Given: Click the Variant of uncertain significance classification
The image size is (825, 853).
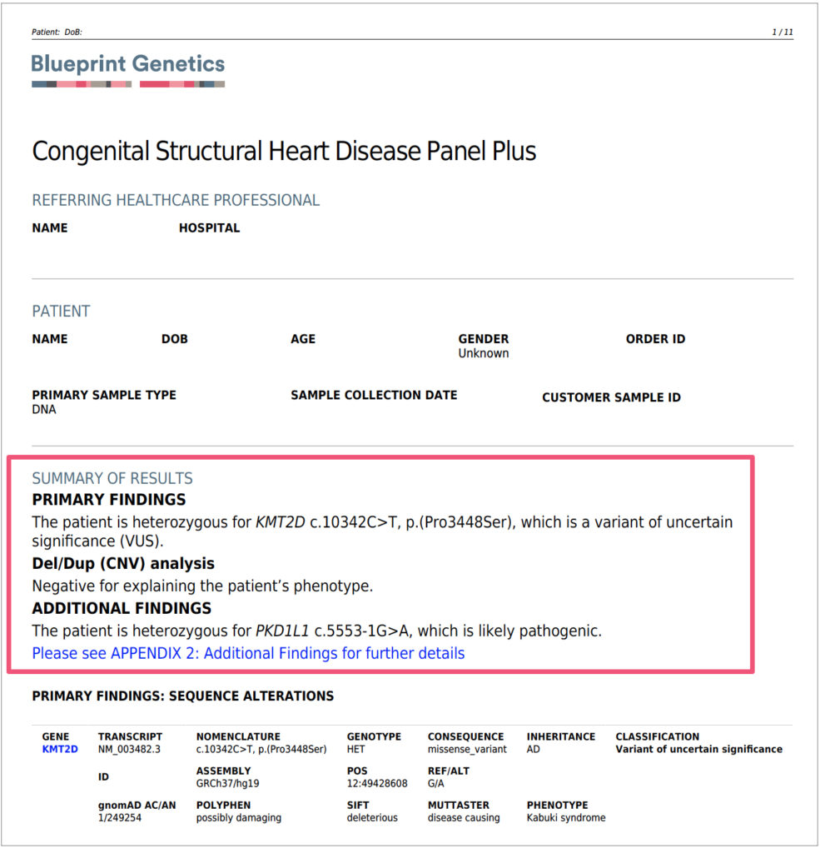Looking at the screenshot, I should pos(698,749).
